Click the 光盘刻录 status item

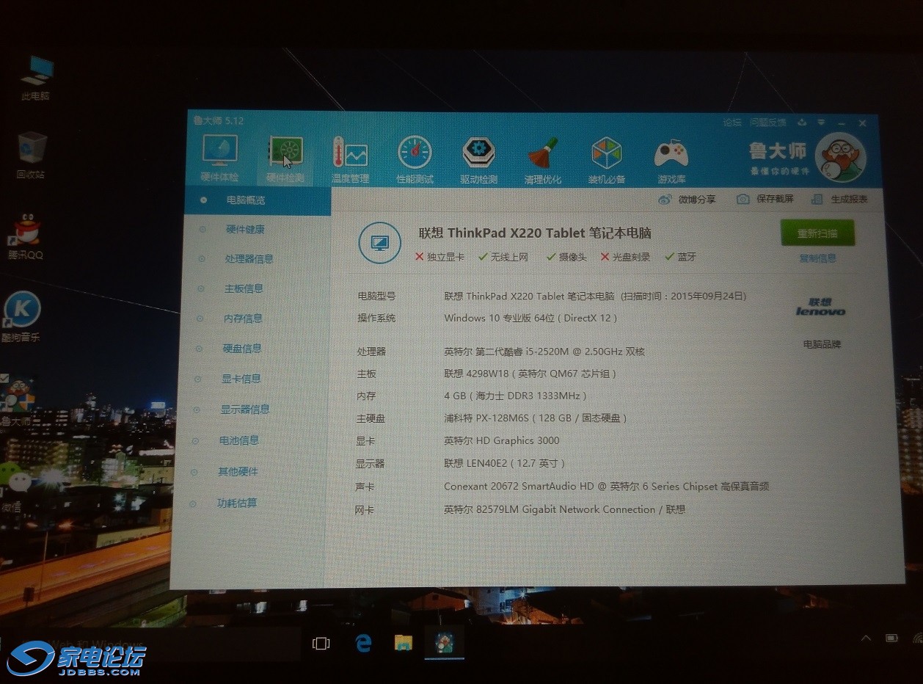tap(626, 257)
